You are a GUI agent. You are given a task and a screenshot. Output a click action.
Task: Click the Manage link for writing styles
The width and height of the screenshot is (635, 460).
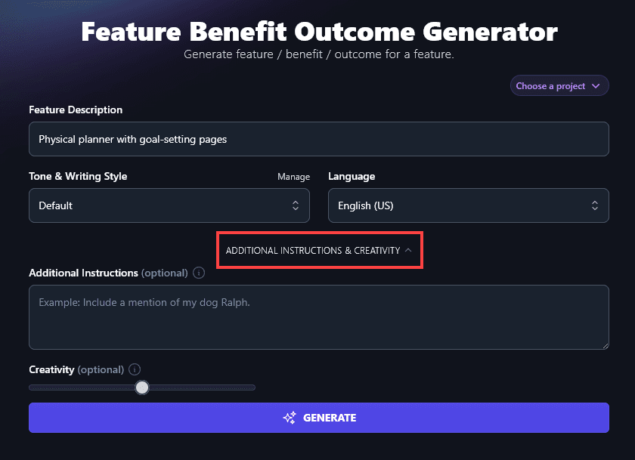293,176
